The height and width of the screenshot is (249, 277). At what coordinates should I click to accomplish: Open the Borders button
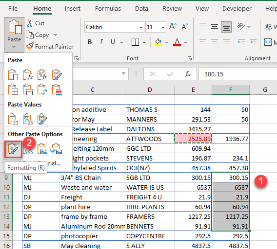135,42
